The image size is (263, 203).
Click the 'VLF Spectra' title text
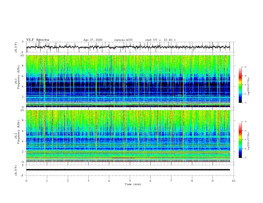point(38,40)
